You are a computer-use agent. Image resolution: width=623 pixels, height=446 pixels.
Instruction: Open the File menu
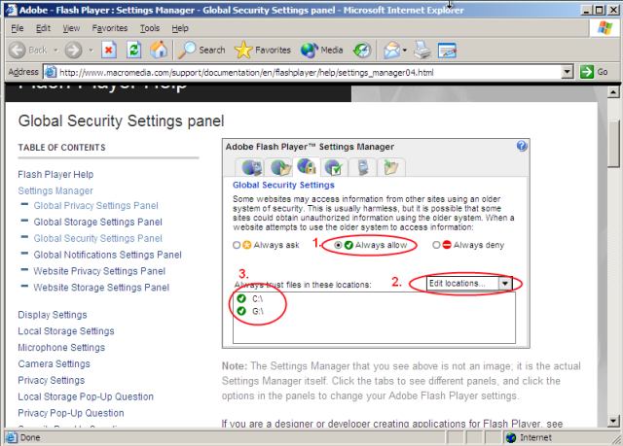pos(18,28)
